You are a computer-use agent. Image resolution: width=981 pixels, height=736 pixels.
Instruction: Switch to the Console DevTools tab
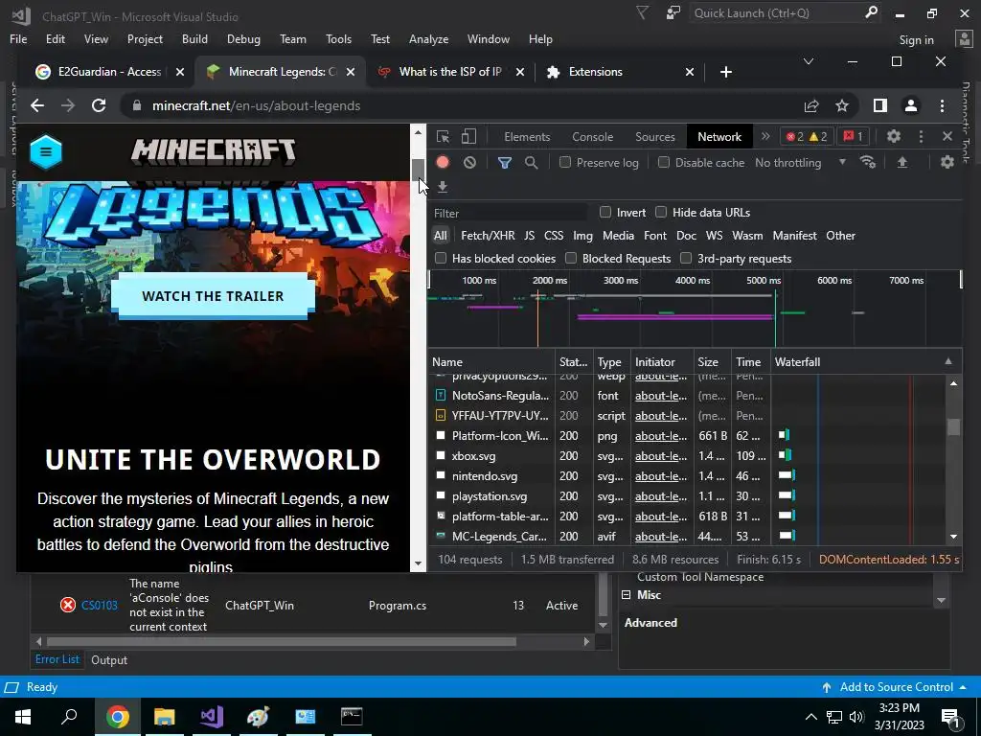coord(592,136)
